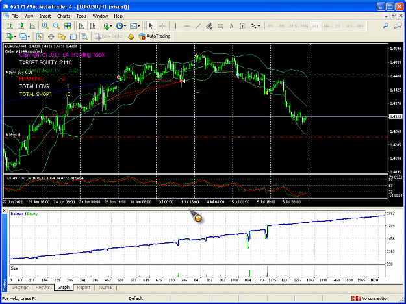Open profiles dropdown arrow
Image resolution: width=406 pixels, height=304 pixels.
[29, 36]
